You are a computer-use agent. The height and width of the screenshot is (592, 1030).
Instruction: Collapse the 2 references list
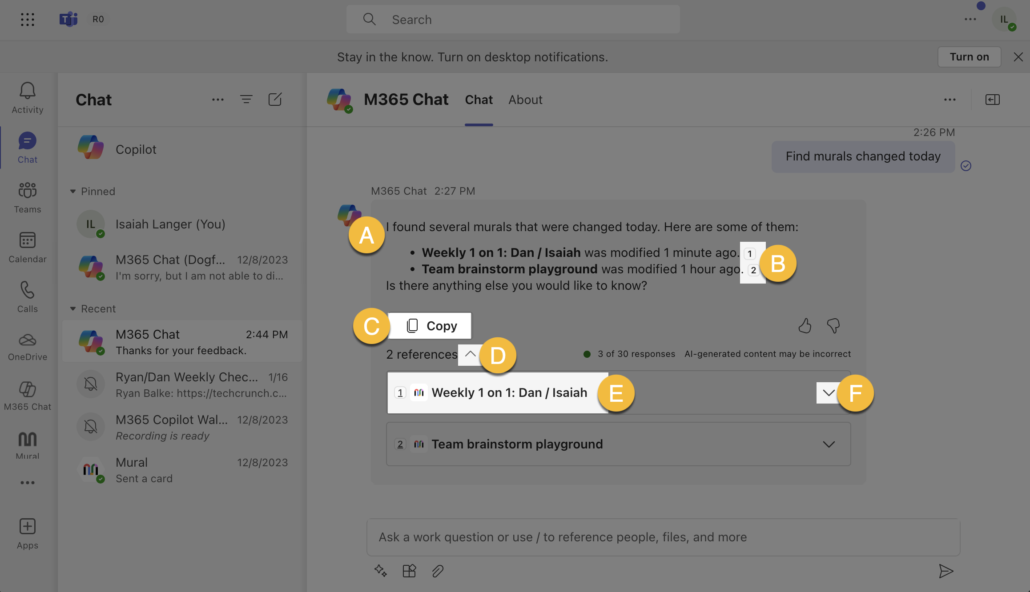click(x=470, y=354)
